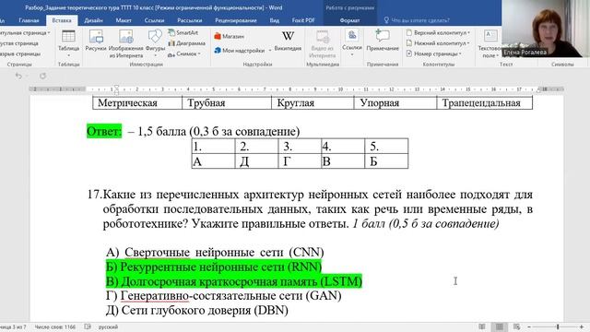The image size is (590, 332).
Task: Open the Рассылки tab
Action: 190,20
